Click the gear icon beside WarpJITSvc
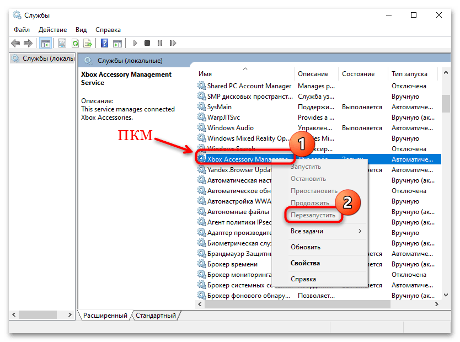The height and width of the screenshot is (342, 460). (201, 117)
